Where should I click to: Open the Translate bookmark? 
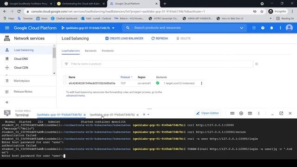tap(25, 19)
